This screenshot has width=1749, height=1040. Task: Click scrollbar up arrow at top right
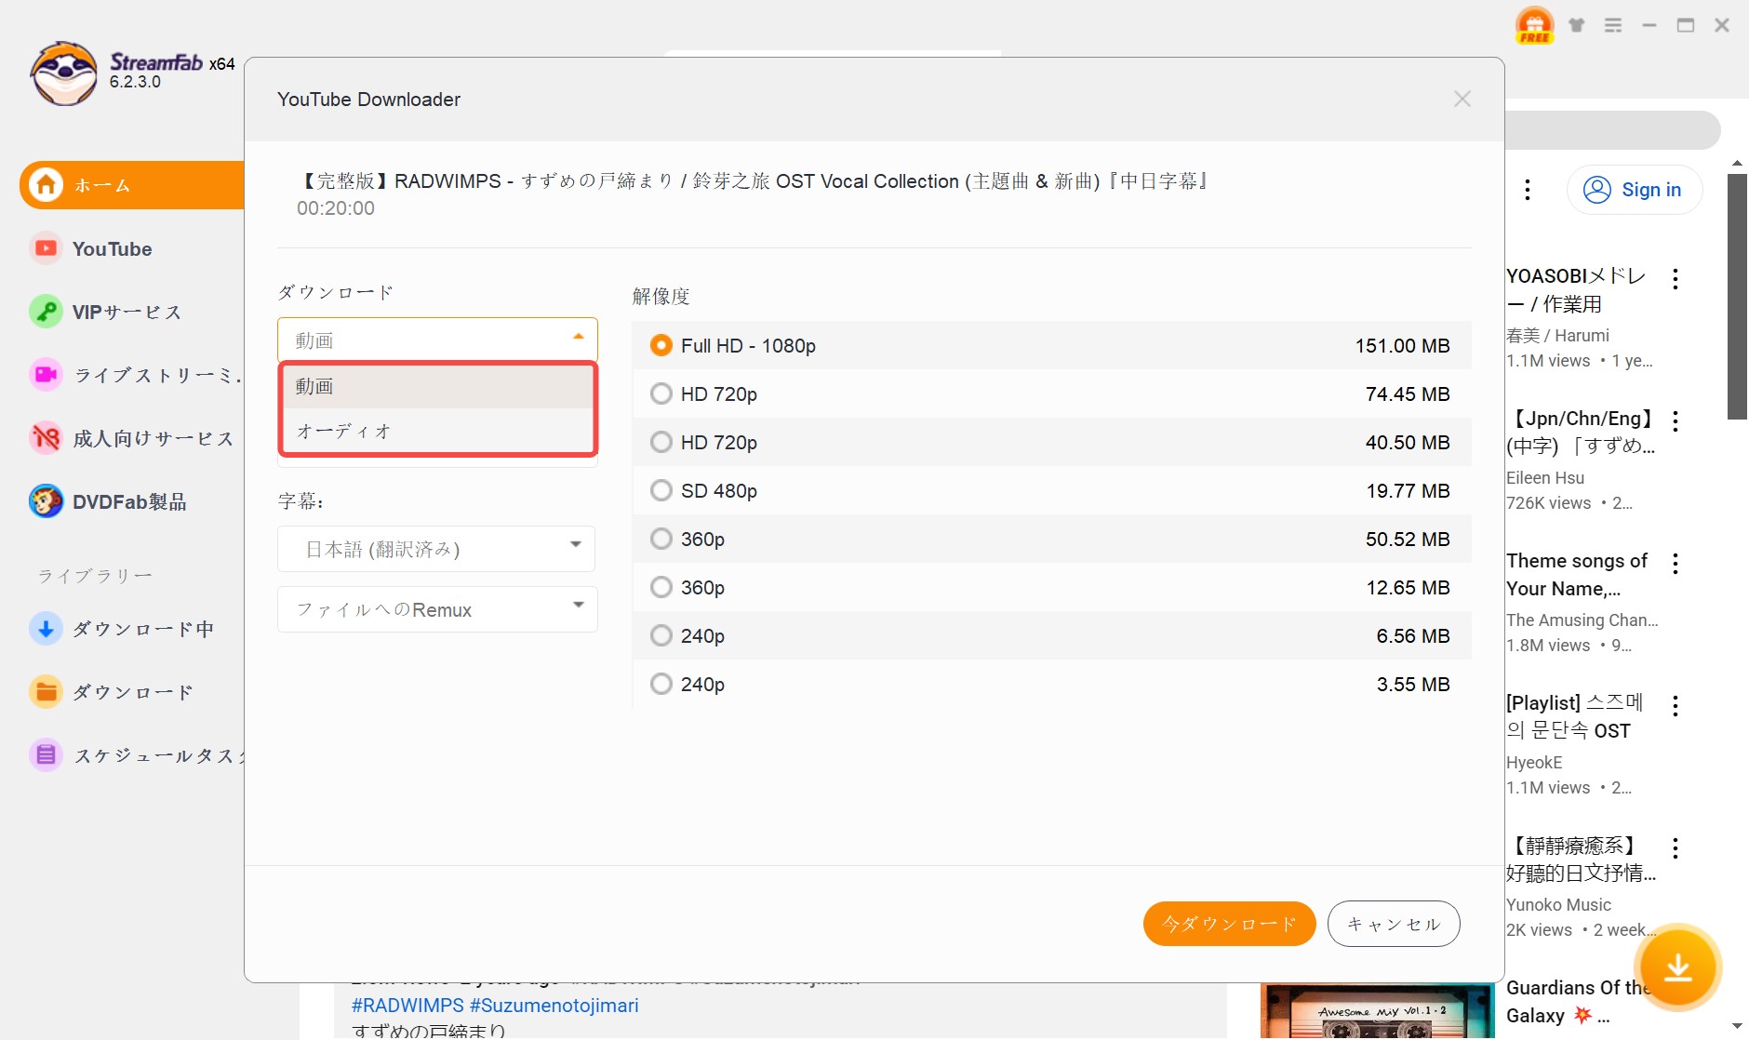[1737, 163]
